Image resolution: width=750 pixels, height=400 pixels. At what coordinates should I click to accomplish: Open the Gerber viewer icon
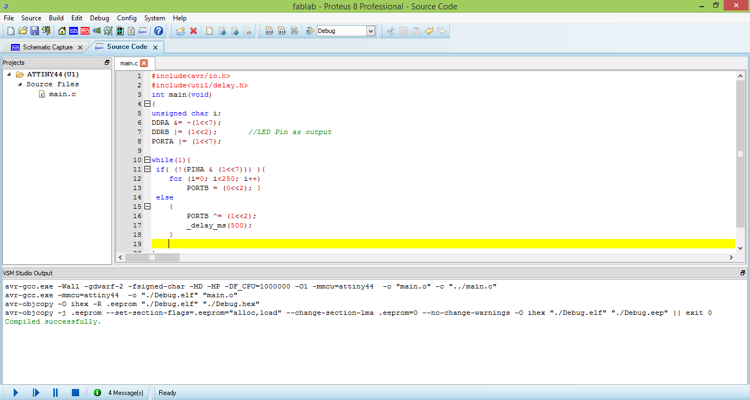tap(108, 31)
